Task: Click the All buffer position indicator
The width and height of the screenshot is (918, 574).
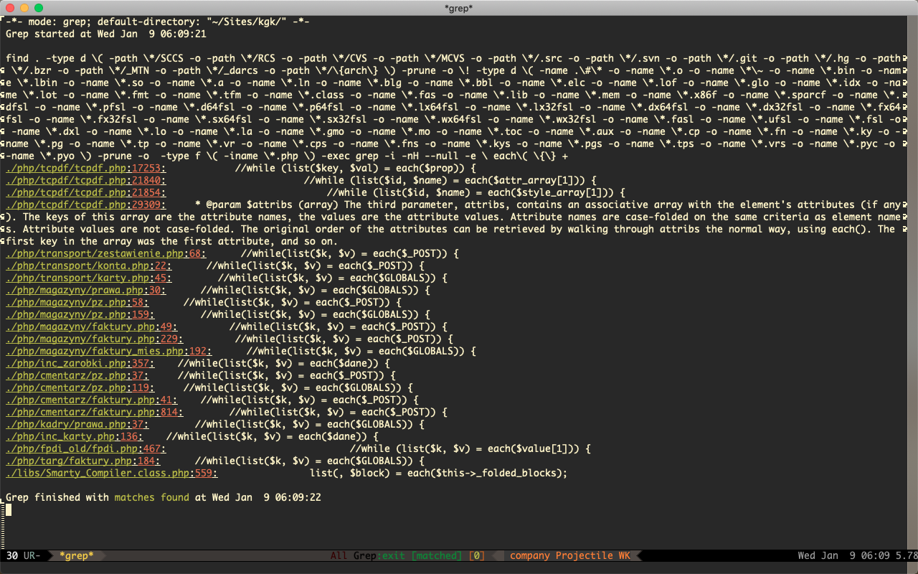Action: (x=339, y=555)
